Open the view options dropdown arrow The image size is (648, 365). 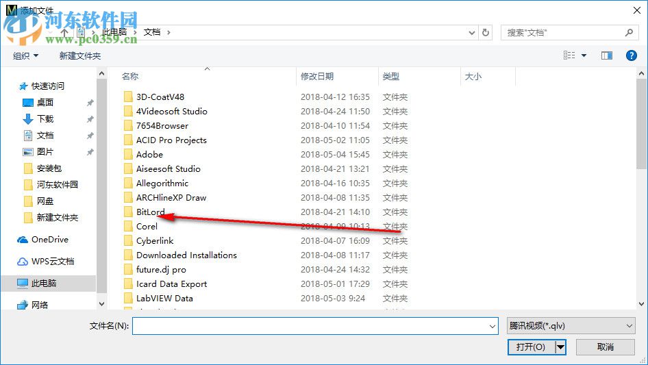click(x=584, y=55)
